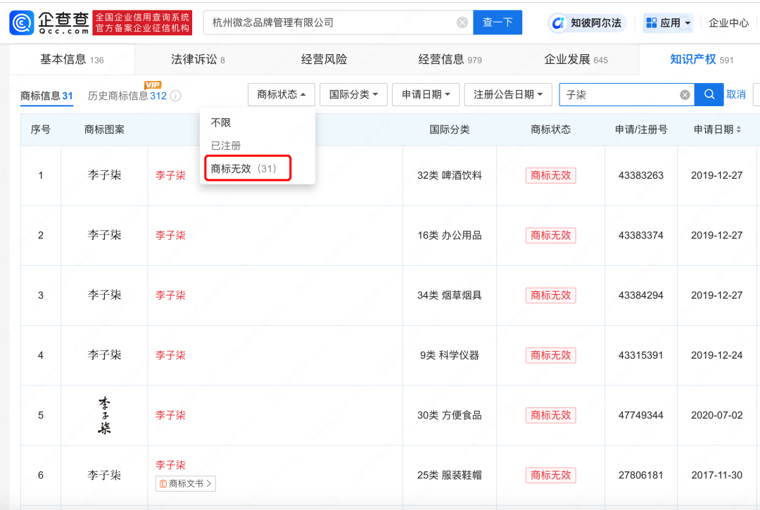
Task: Switch to 经营信息 tab
Action: 450,60
